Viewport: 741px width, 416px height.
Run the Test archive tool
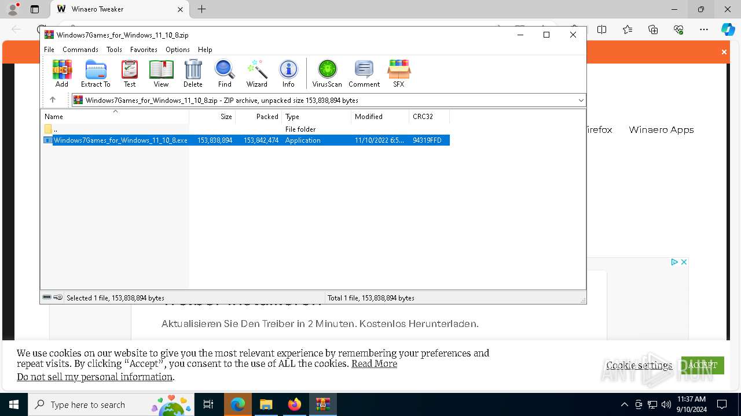point(130,73)
